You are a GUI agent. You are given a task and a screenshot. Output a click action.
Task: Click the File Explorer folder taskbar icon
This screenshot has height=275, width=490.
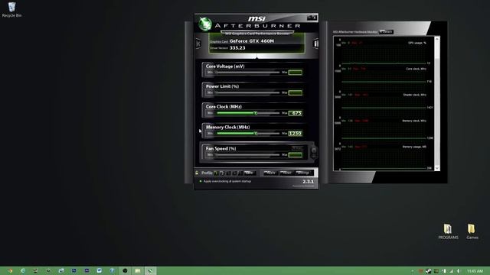pos(138,270)
